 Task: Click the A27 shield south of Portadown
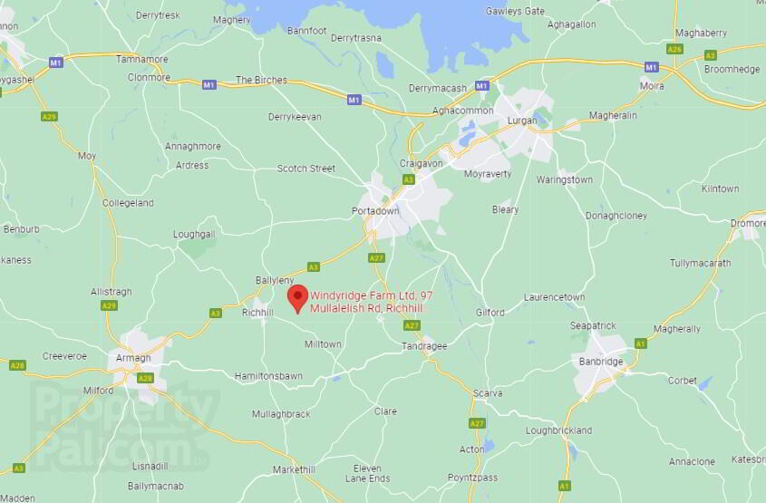coord(376,258)
